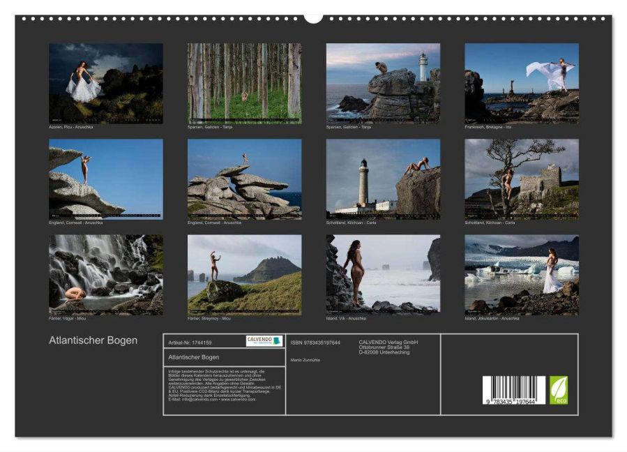627x452 pixels.
Task: Select the Frankreich, Bretagne thumbnail
Action: [x=522, y=83]
